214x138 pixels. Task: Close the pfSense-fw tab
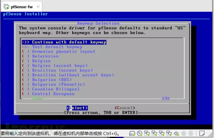[x=38, y=7]
